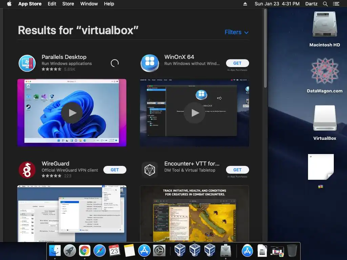Get the WinOnX 64 app
Viewport: 347px width, 260px height.
[x=237, y=63]
